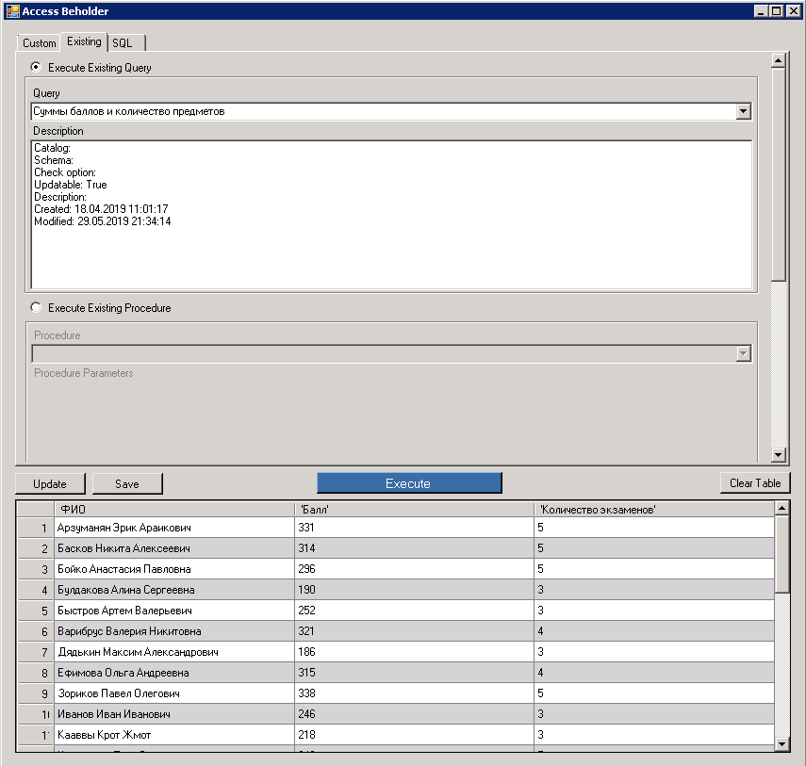Viewport: 806px width, 766px height.
Task: Expand the Procedure combo box
Action: [x=744, y=354]
